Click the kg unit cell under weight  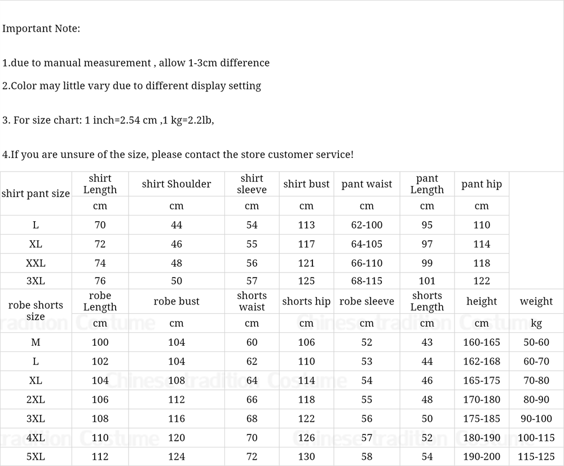[x=536, y=323]
